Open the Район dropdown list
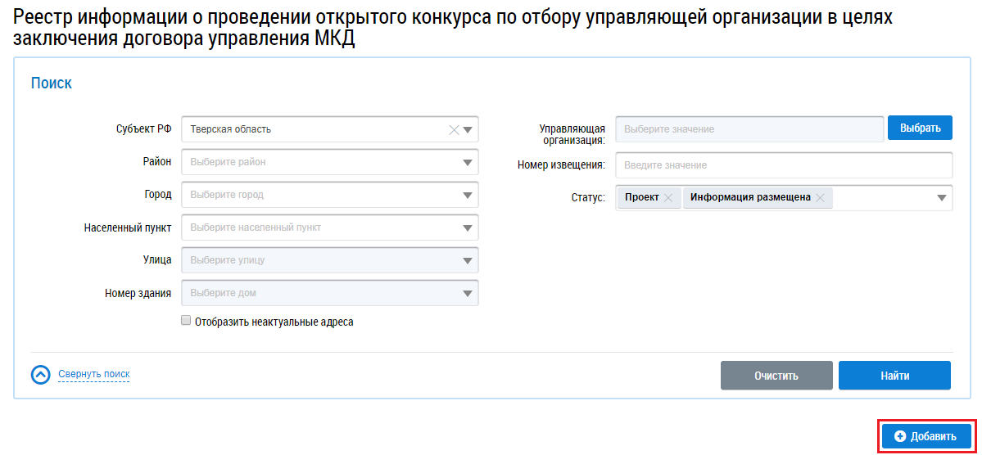The width and height of the screenshot is (982, 455). pos(468,162)
